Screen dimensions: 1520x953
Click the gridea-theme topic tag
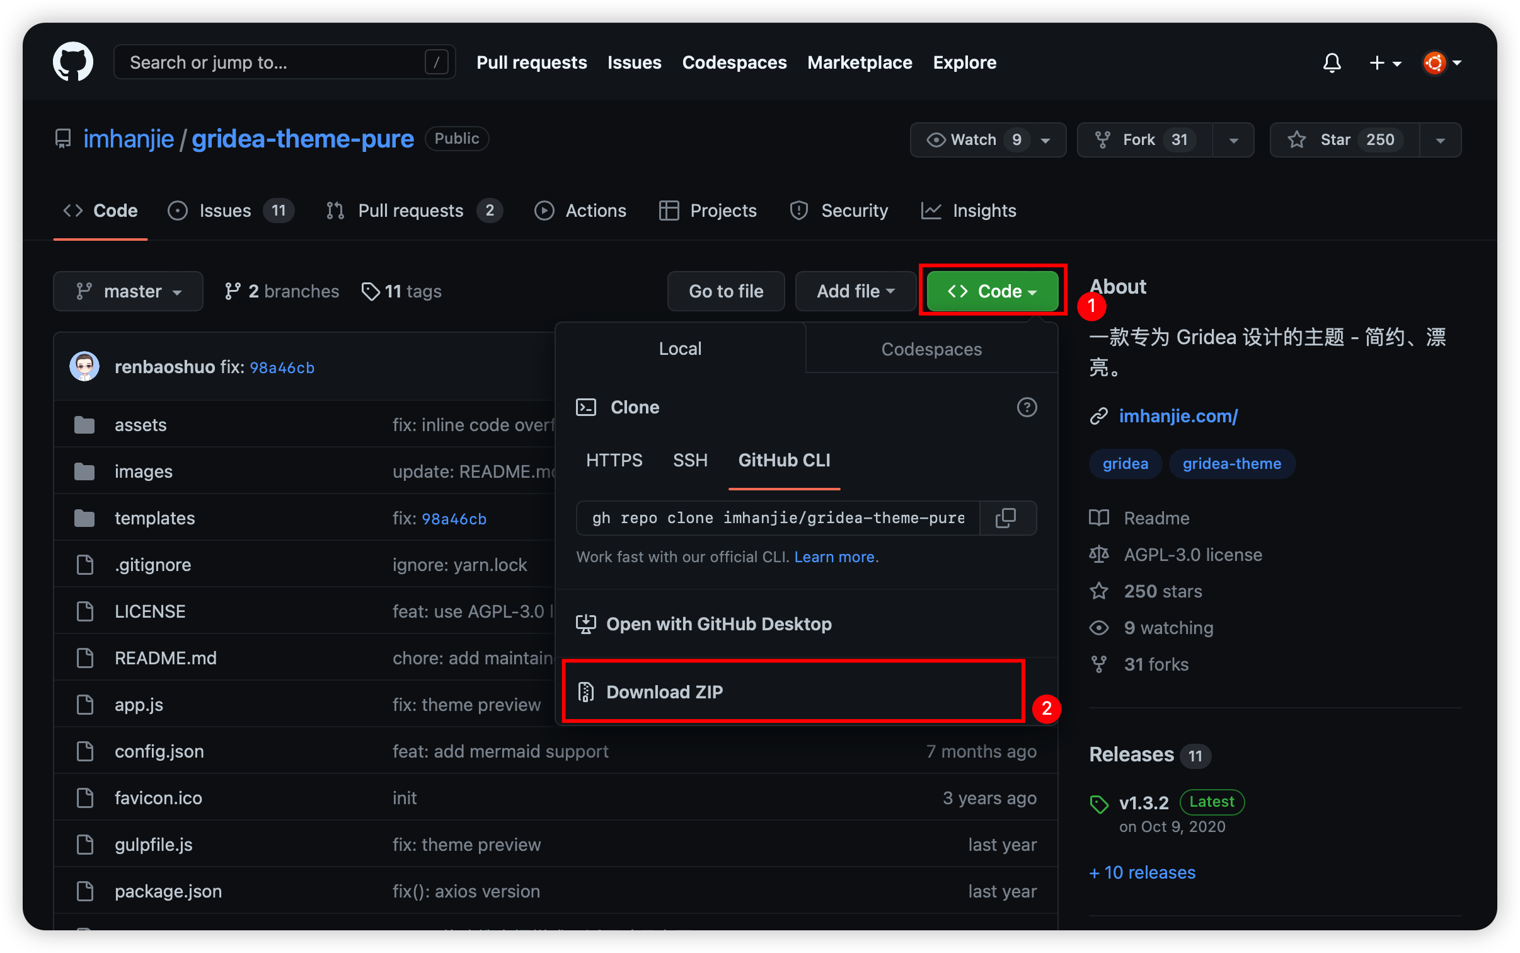click(1232, 464)
